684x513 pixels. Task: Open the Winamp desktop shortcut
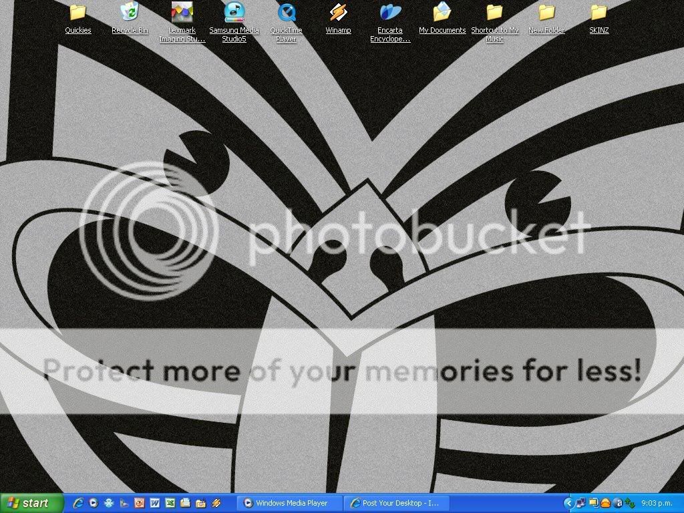[338, 13]
